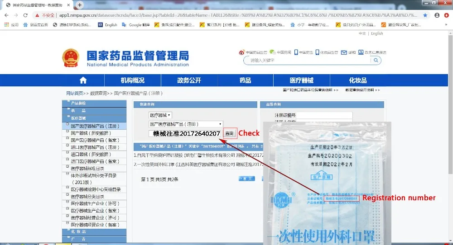Select 国产器械(历史数据) in the sidebar
The width and height of the screenshot is (453, 245).
point(91,133)
